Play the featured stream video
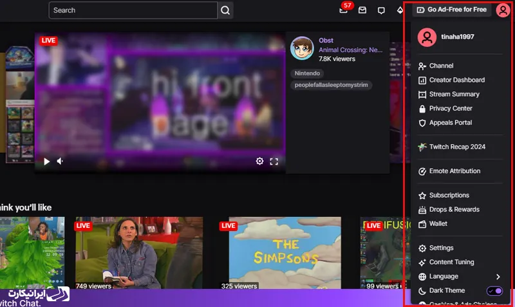Screen dimensions: 515x307 pyautogui.click(x=46, y=161)
